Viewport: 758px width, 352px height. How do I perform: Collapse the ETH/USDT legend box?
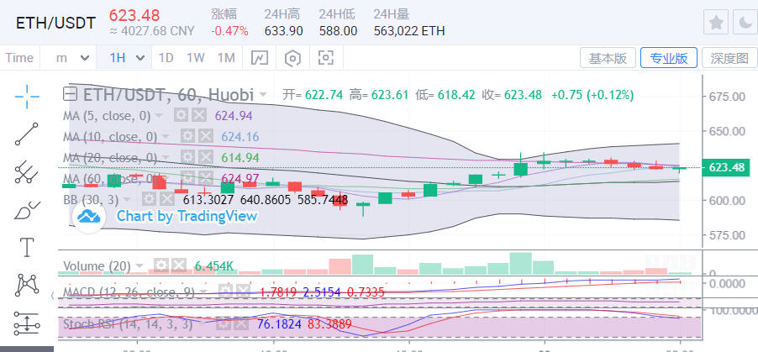click(71, 94)
